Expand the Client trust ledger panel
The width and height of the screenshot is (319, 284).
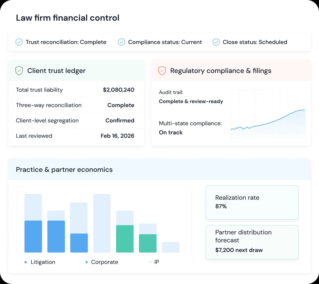(x=56, y=71)
